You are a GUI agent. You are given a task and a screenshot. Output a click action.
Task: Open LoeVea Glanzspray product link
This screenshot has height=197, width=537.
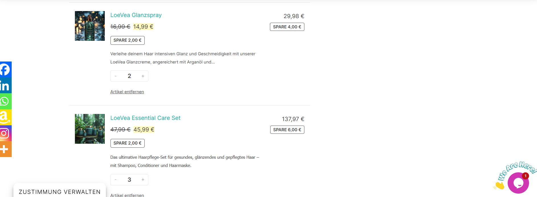click(136, 15)
